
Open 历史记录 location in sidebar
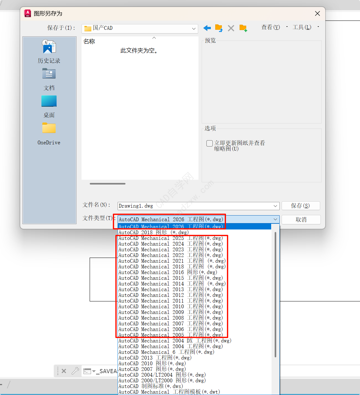(49, 52)
